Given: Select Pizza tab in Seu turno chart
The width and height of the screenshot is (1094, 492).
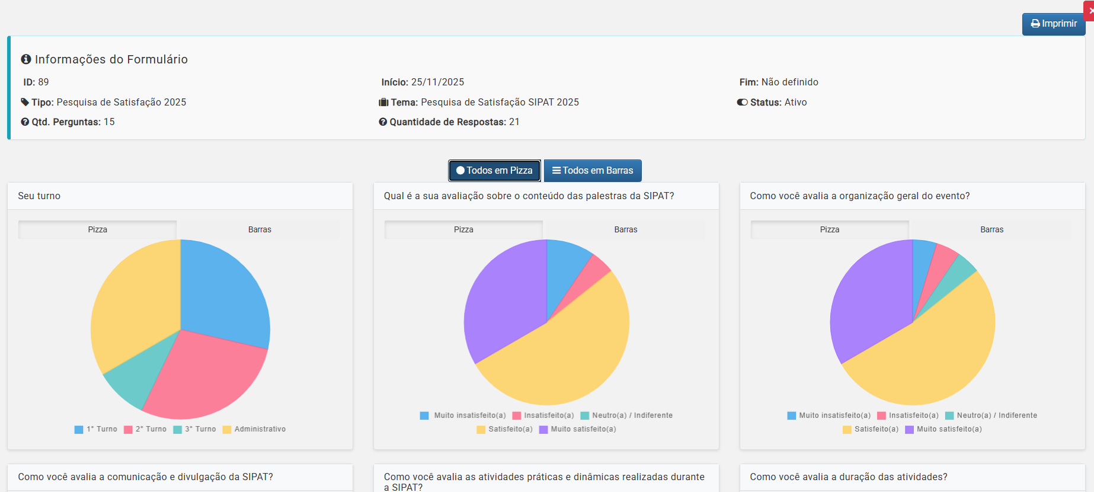Looking at the screenshot, I should 98,230.
